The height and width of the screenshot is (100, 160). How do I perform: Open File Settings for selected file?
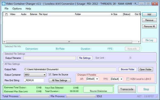point(85,58)
